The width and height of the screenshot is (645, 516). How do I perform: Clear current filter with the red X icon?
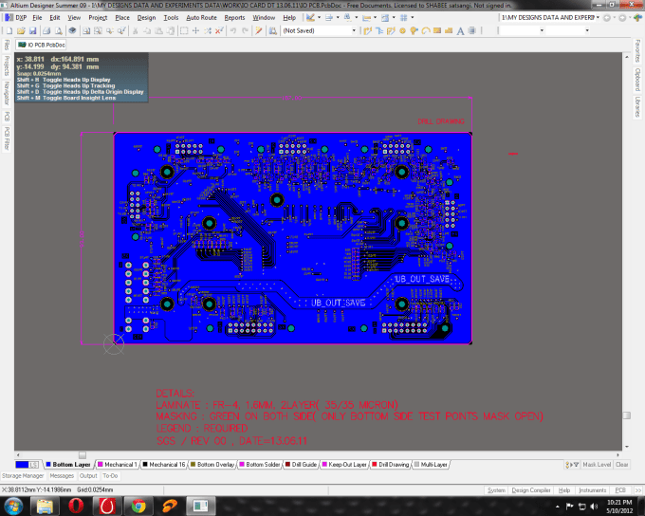pos(220,31)
